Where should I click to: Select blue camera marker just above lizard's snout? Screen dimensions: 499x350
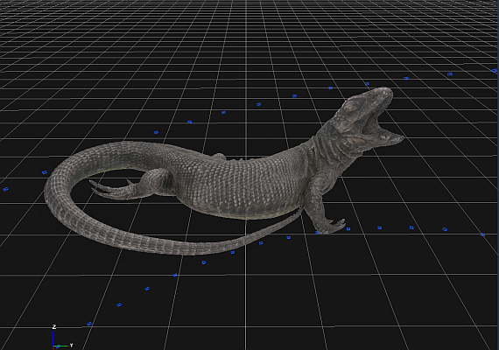[x=367, y=84]
